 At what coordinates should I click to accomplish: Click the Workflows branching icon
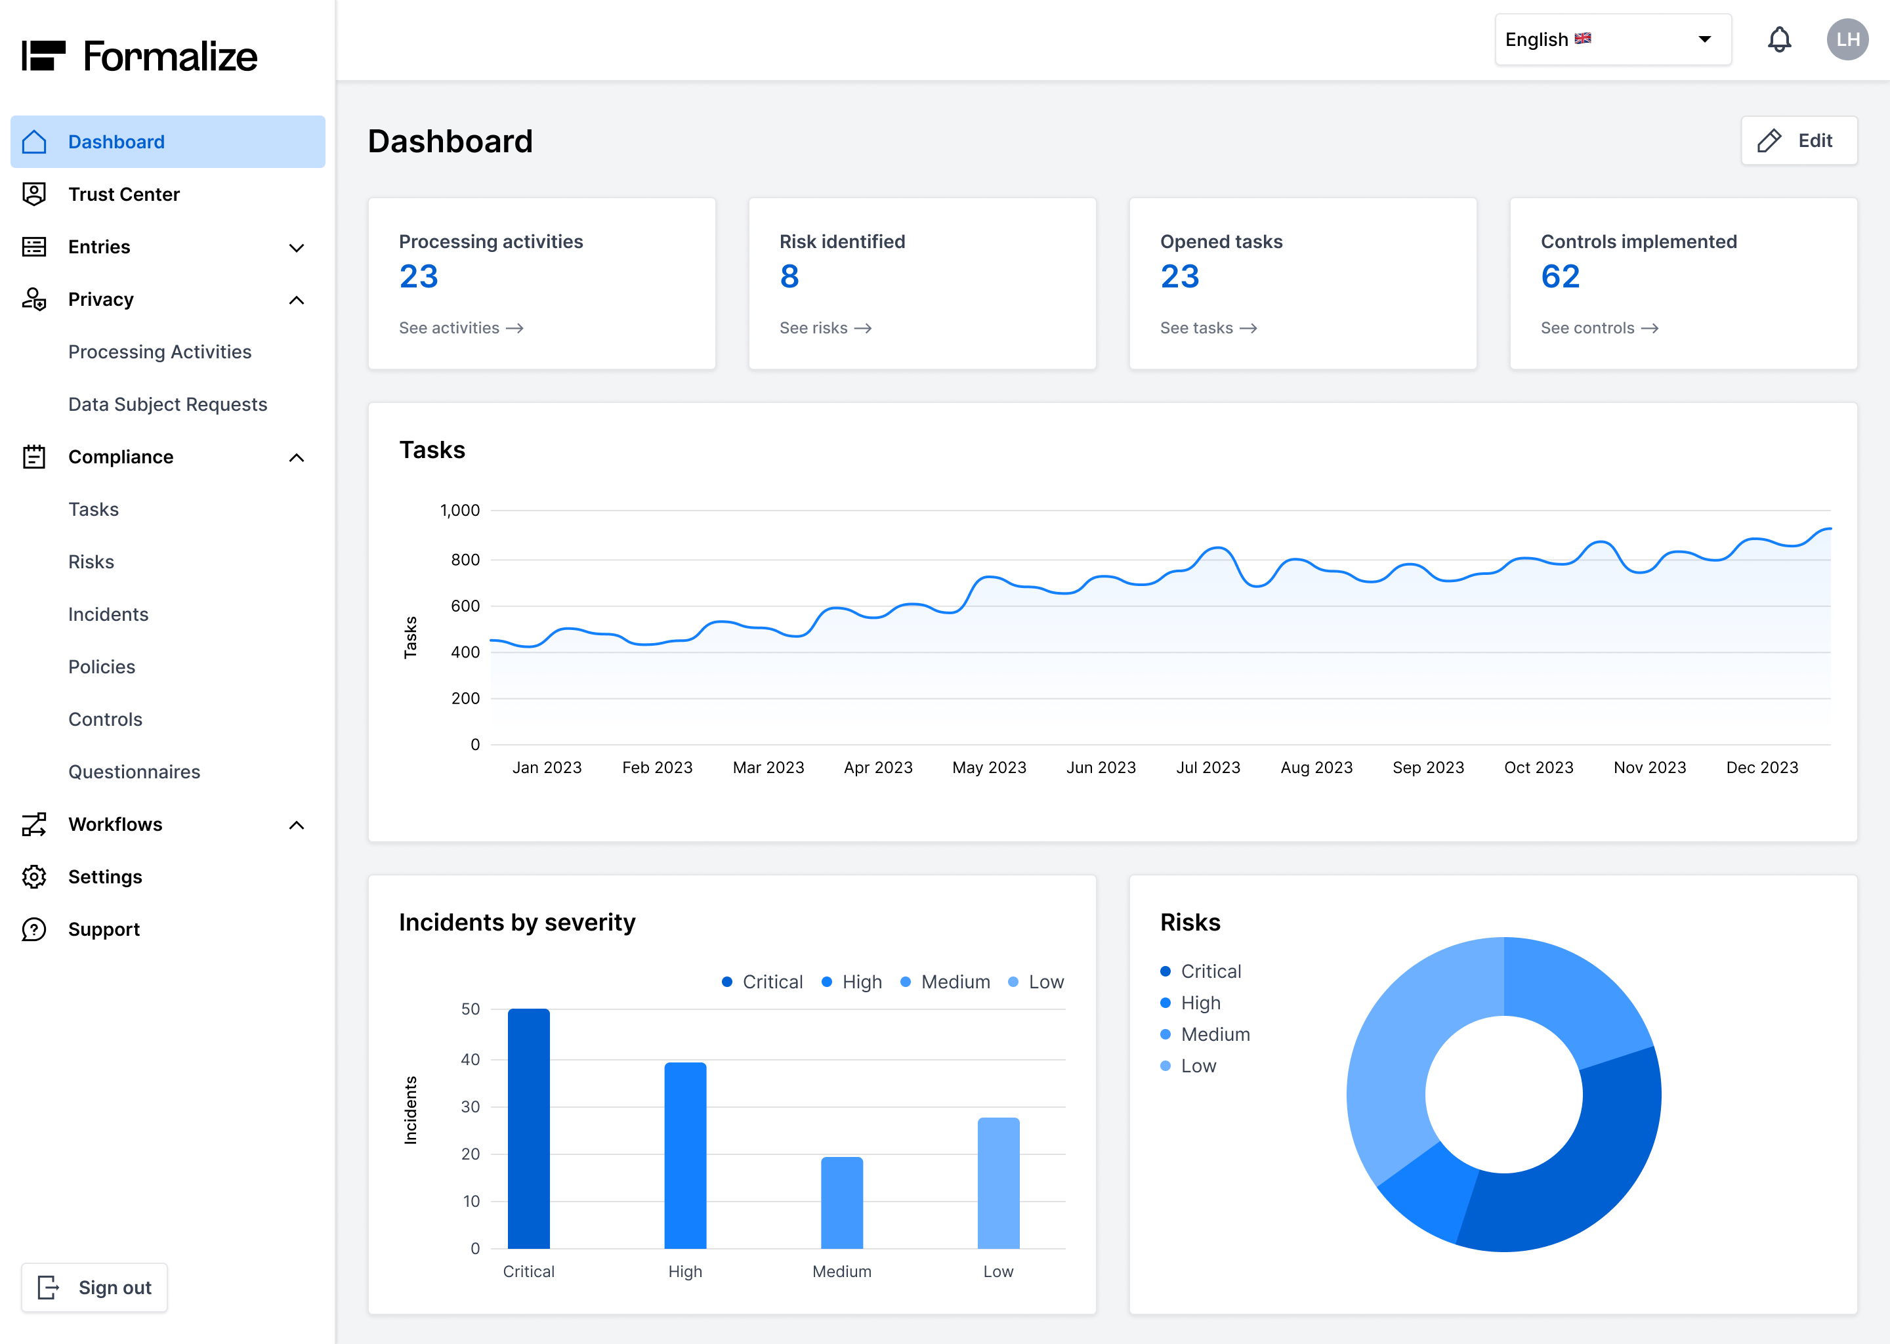click(34, 824)
